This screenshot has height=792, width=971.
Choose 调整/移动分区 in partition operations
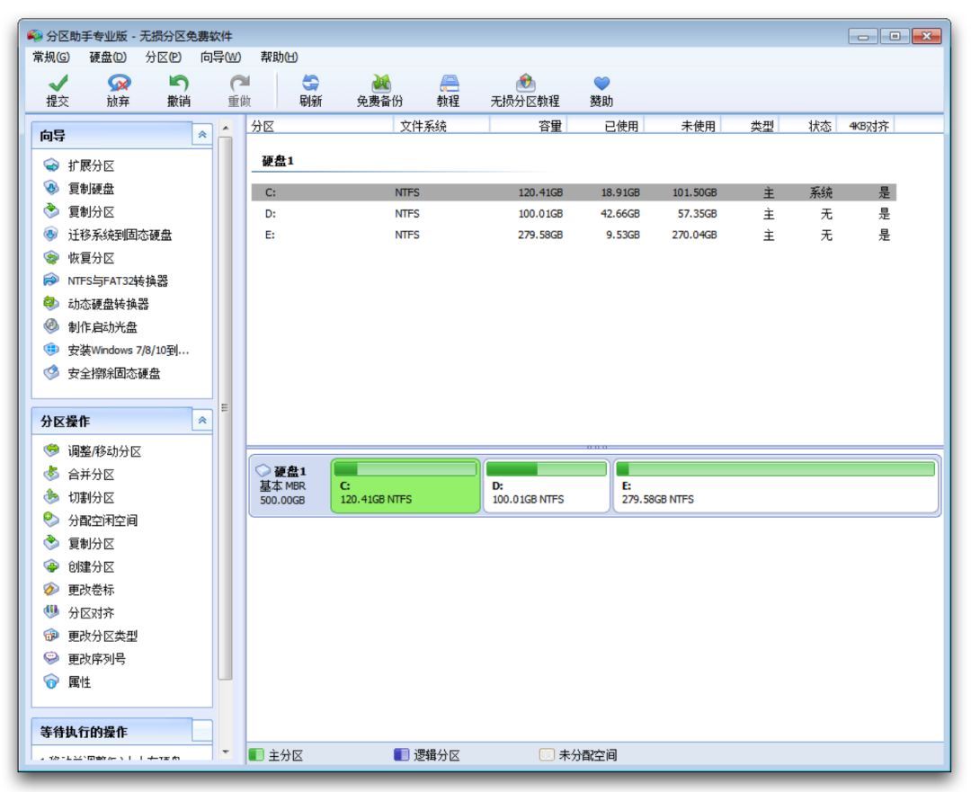(104, 451)
